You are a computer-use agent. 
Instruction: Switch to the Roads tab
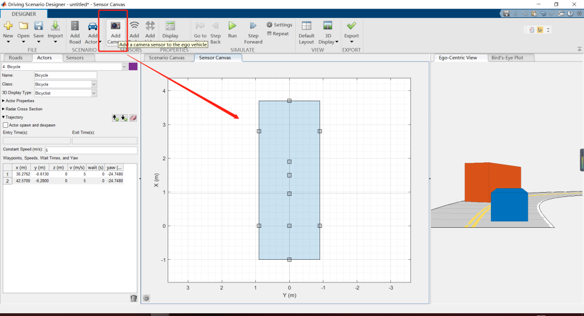[16, 58]
